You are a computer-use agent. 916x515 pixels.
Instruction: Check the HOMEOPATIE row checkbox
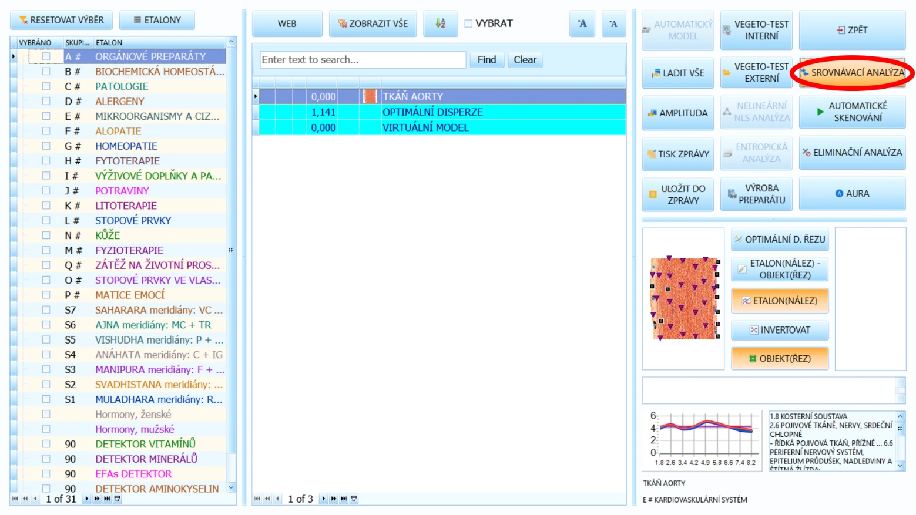click(46, 146)
